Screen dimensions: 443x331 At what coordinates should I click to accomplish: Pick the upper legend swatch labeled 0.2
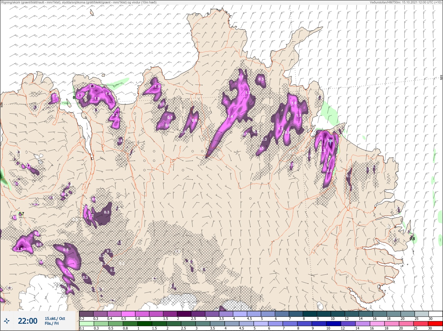tap(86, 314)
